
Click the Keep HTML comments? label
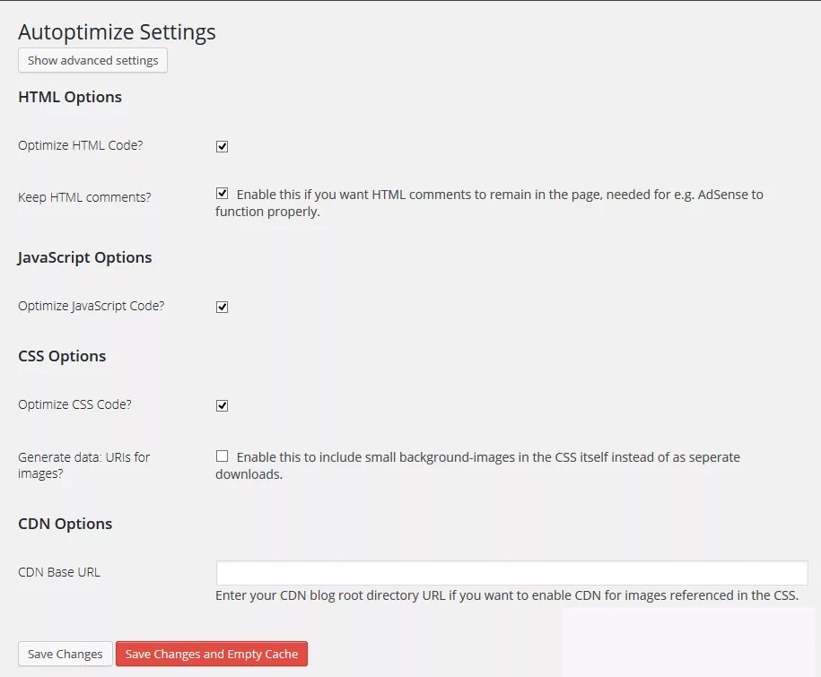coord(84,197)
